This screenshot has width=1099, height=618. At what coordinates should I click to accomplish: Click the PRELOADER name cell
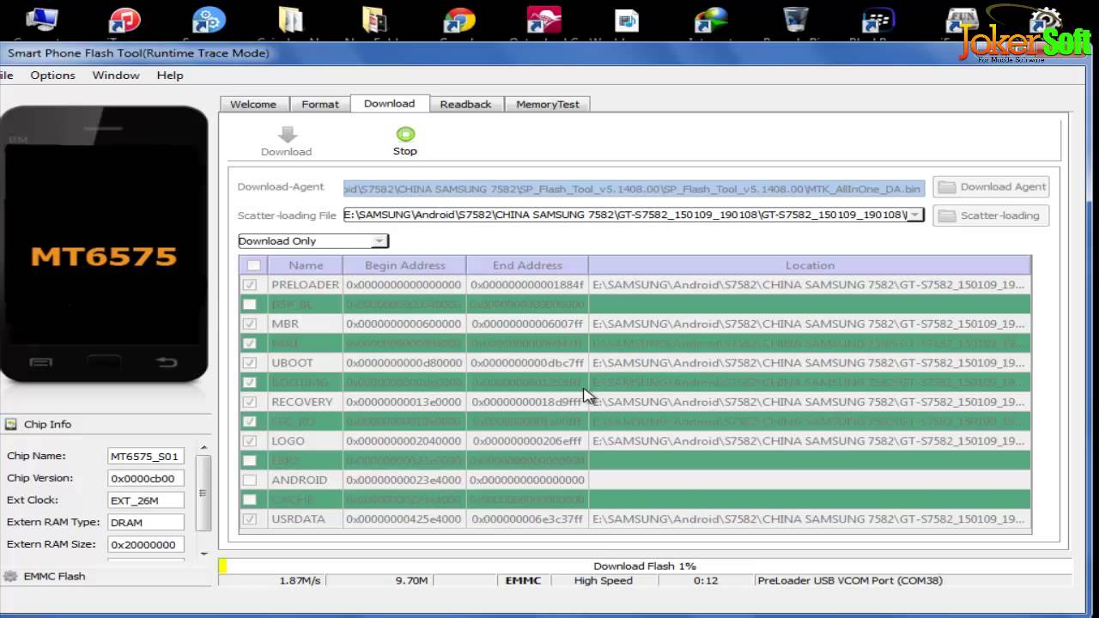pos(306,285)
